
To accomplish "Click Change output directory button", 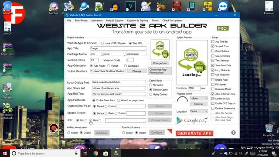I will click(x=136, y=71).
